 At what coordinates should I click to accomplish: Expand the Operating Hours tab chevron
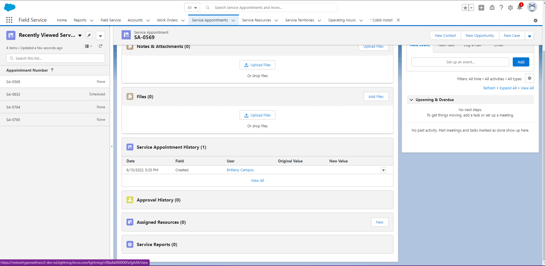361,20
